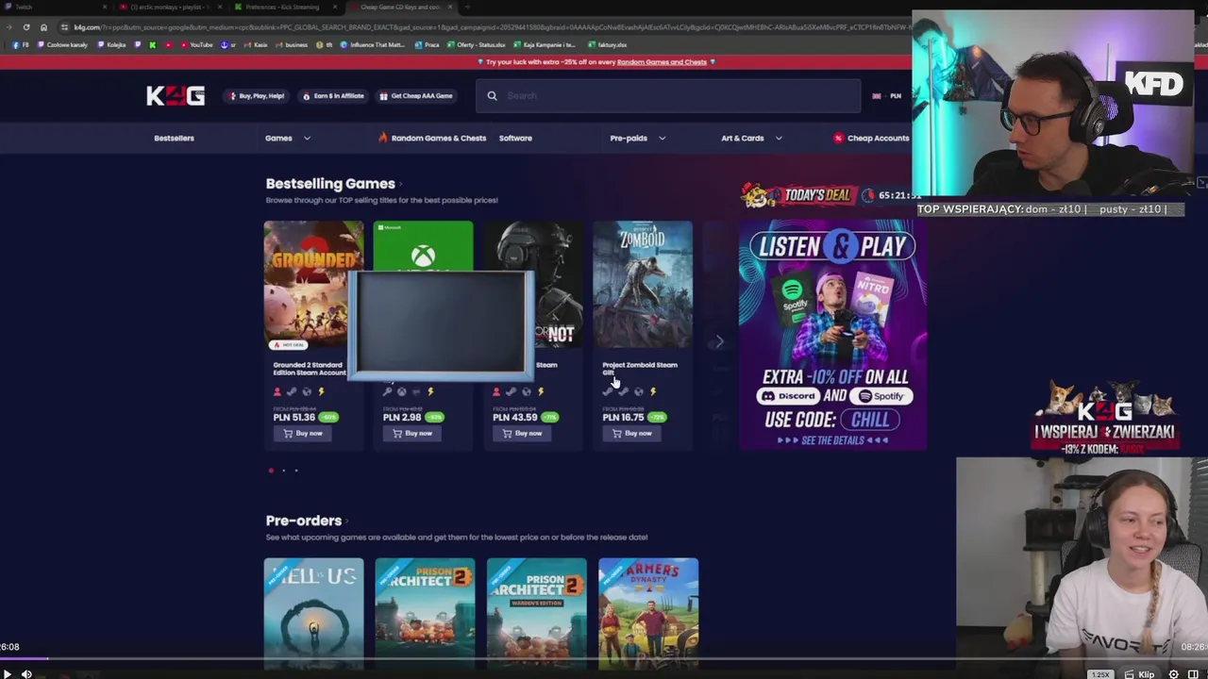Screen dimensions: 1208x679
Task: Select the first bestsellers carousel dot
Action: point(271,470)
